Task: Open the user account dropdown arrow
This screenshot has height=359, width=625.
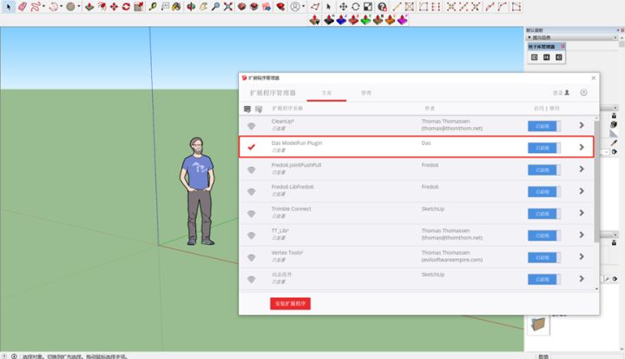Action: point(303,6)
